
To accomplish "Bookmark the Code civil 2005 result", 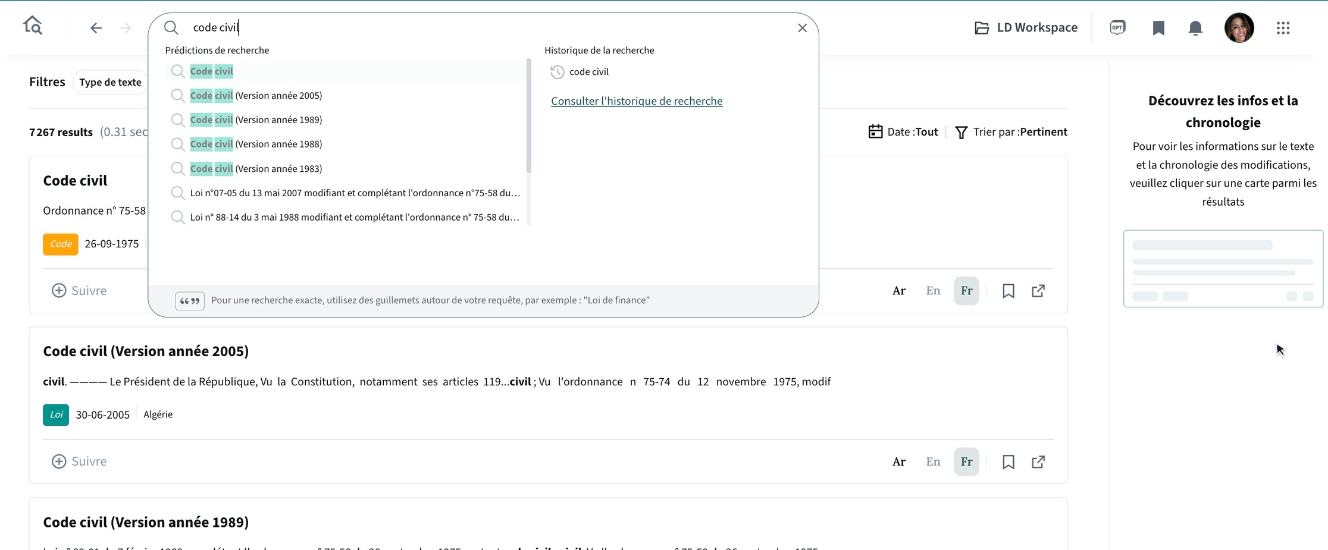I will pyautogui.click(x=1008, y=462).
